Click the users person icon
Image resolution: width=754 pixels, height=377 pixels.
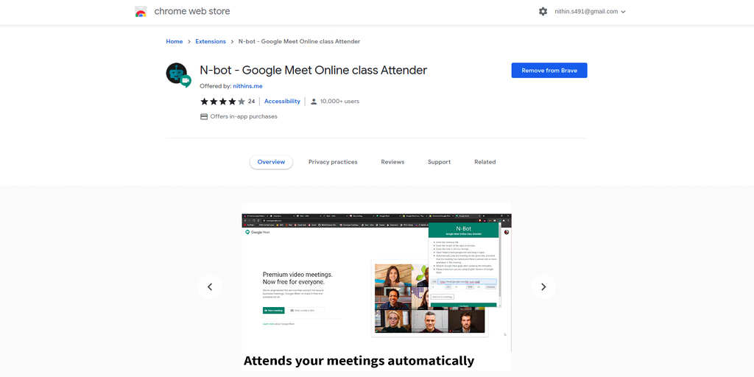(x=314, y=102)
